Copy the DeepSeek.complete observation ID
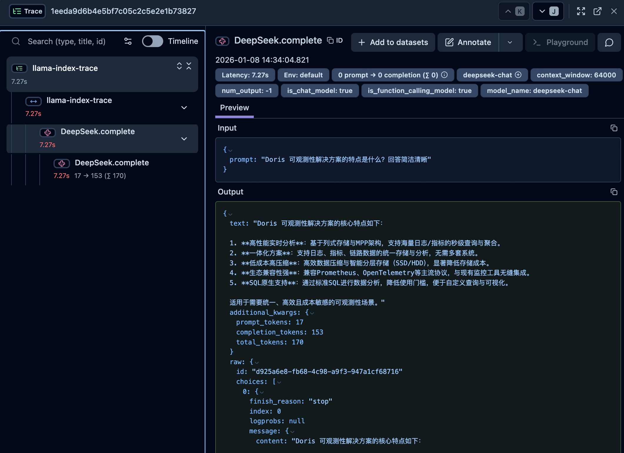624x453 pixels. click(x=335, y=41)
